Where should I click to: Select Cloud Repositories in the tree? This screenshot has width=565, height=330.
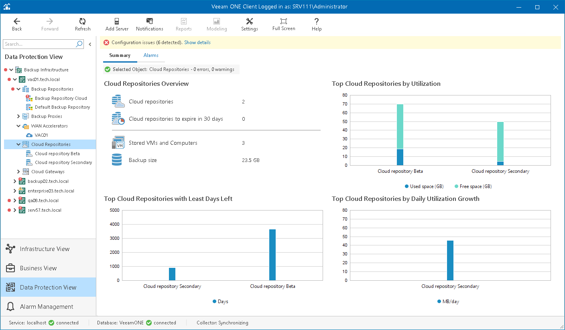click(x=50, y=144)
